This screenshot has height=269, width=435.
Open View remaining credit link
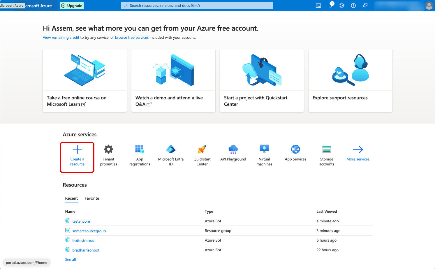(x=61, y=38)
